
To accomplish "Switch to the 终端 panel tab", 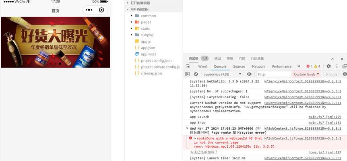I will click(230, 59).
